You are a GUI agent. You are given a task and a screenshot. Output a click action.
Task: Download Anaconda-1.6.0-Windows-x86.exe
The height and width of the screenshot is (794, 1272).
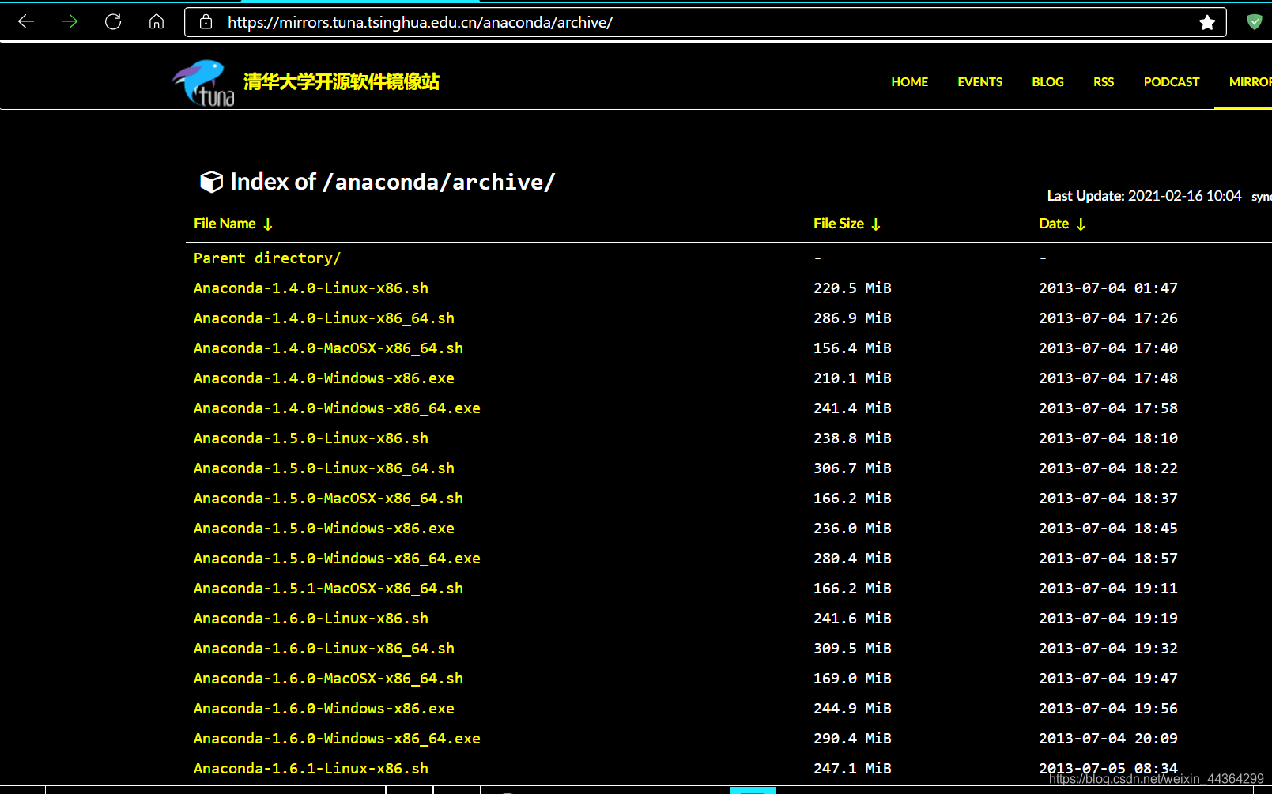324,709
